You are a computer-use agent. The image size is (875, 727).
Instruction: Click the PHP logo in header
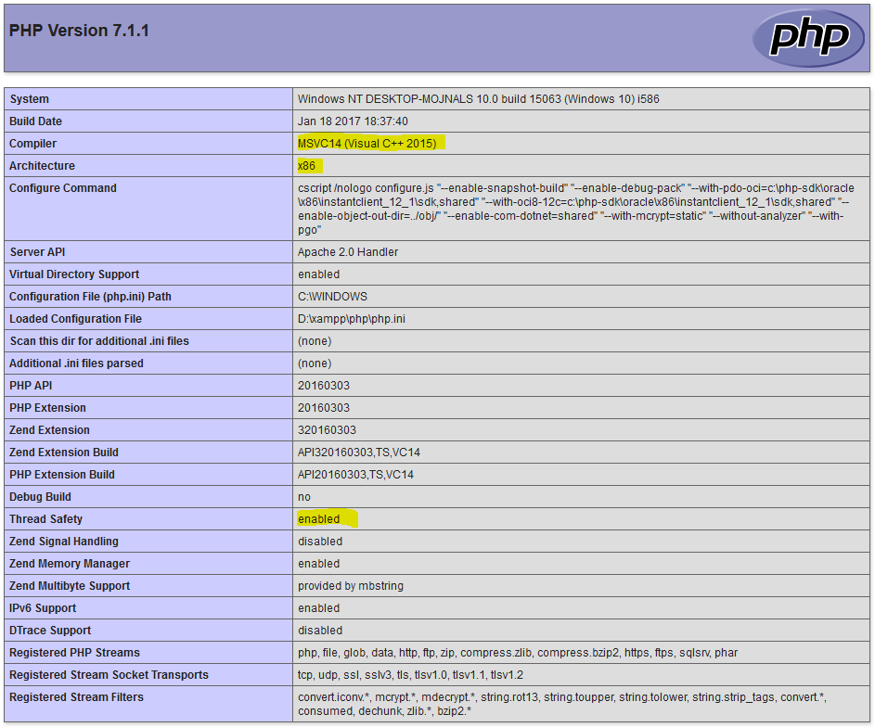(x=808, y=38)
